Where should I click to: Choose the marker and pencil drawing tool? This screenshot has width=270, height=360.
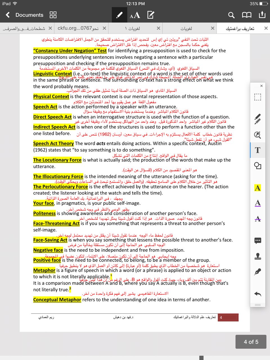point(258,119)
